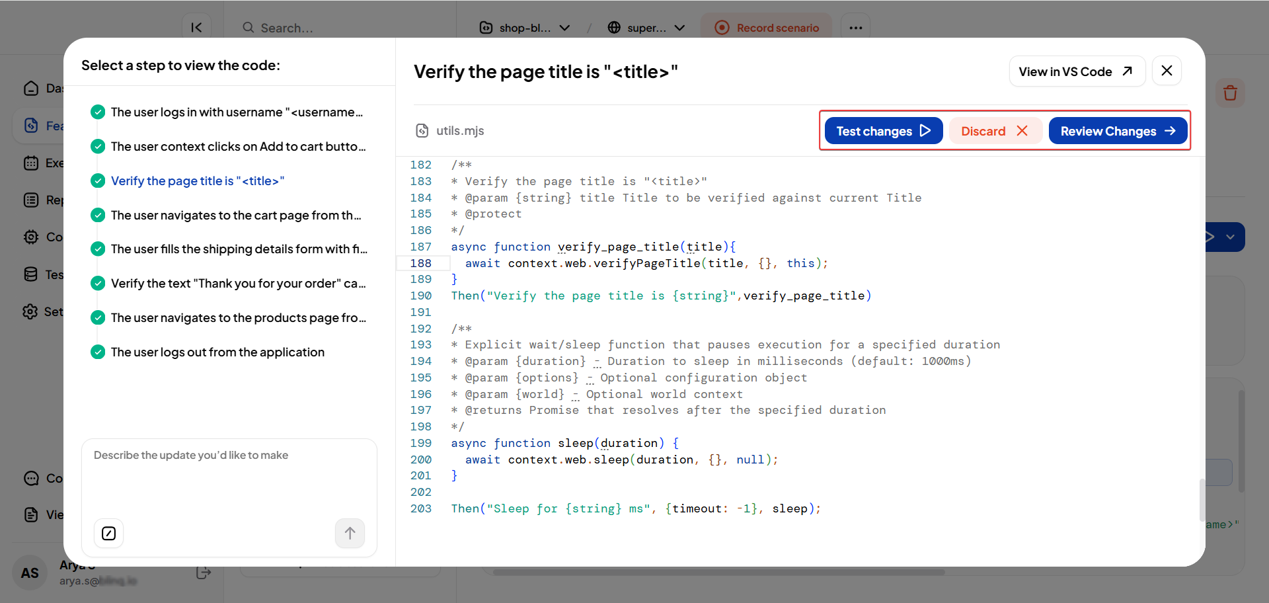The height and width of the screenshot is (603, 1269).
Task: Close the code view dialog
Action: click(1167, 71)
